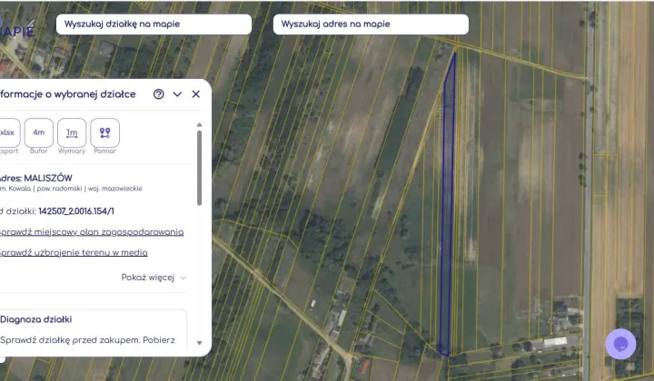Open the purple chat support bubble

pyautogui.click(x=620, y=344)
